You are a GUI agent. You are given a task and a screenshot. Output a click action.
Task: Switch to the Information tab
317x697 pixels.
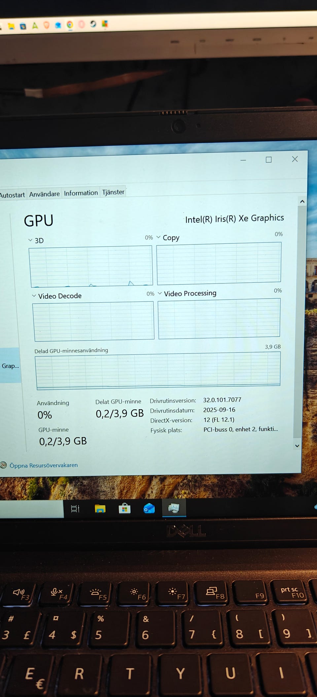coord(81,193)
